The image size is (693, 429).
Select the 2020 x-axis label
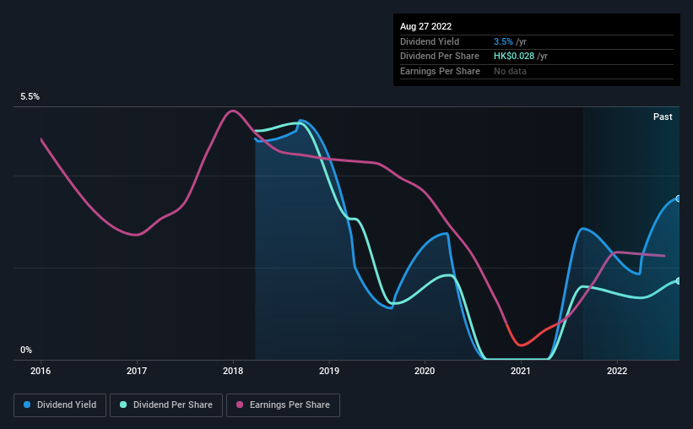[x=425, y=371]
